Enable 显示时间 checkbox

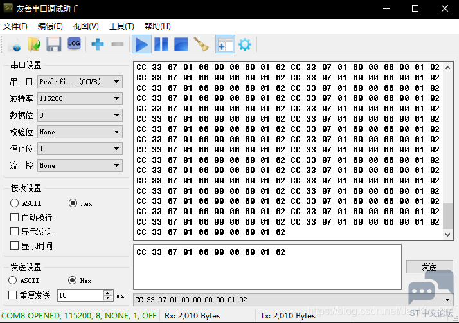tap(14, 246)
